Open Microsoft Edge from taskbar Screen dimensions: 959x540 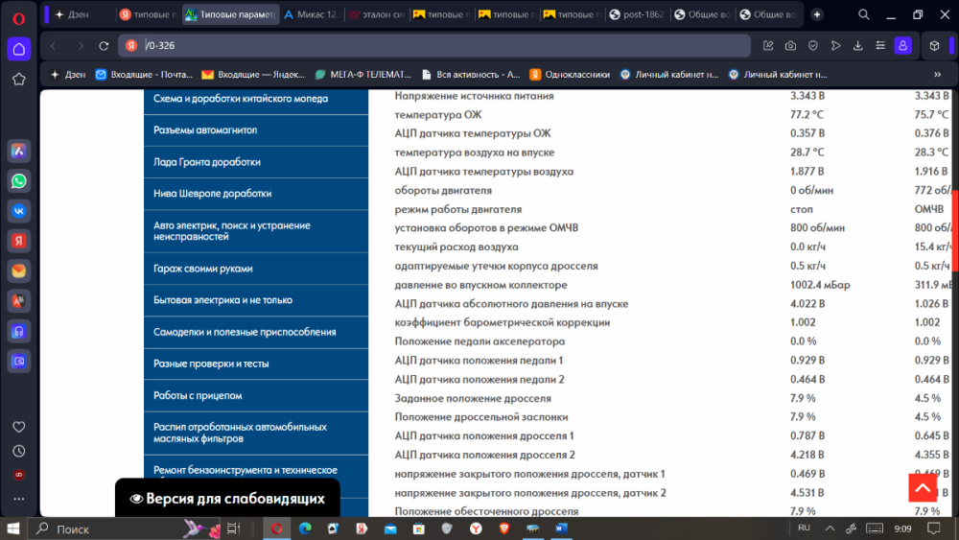305,528
